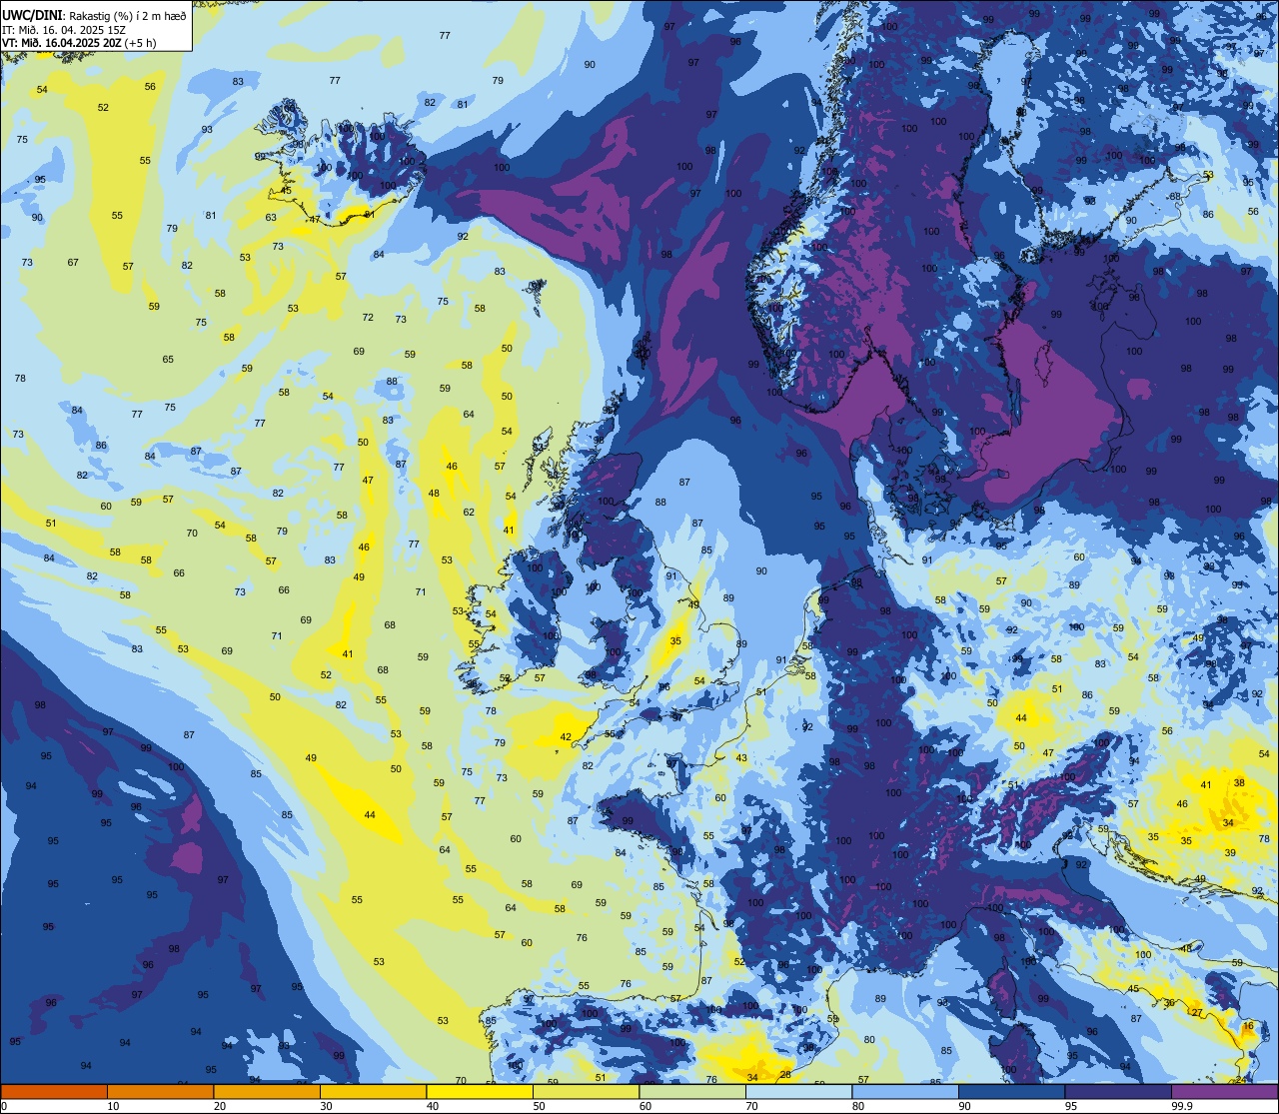
Task: Click the humidity value 65 over the ocean
Action: (168, 360)
